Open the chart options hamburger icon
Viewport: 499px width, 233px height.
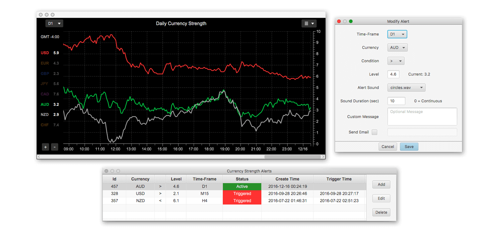coord(307,23)
